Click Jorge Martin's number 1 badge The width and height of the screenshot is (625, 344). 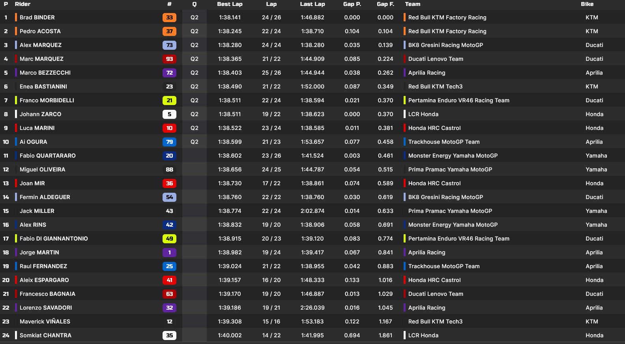[x=169, y=252]
